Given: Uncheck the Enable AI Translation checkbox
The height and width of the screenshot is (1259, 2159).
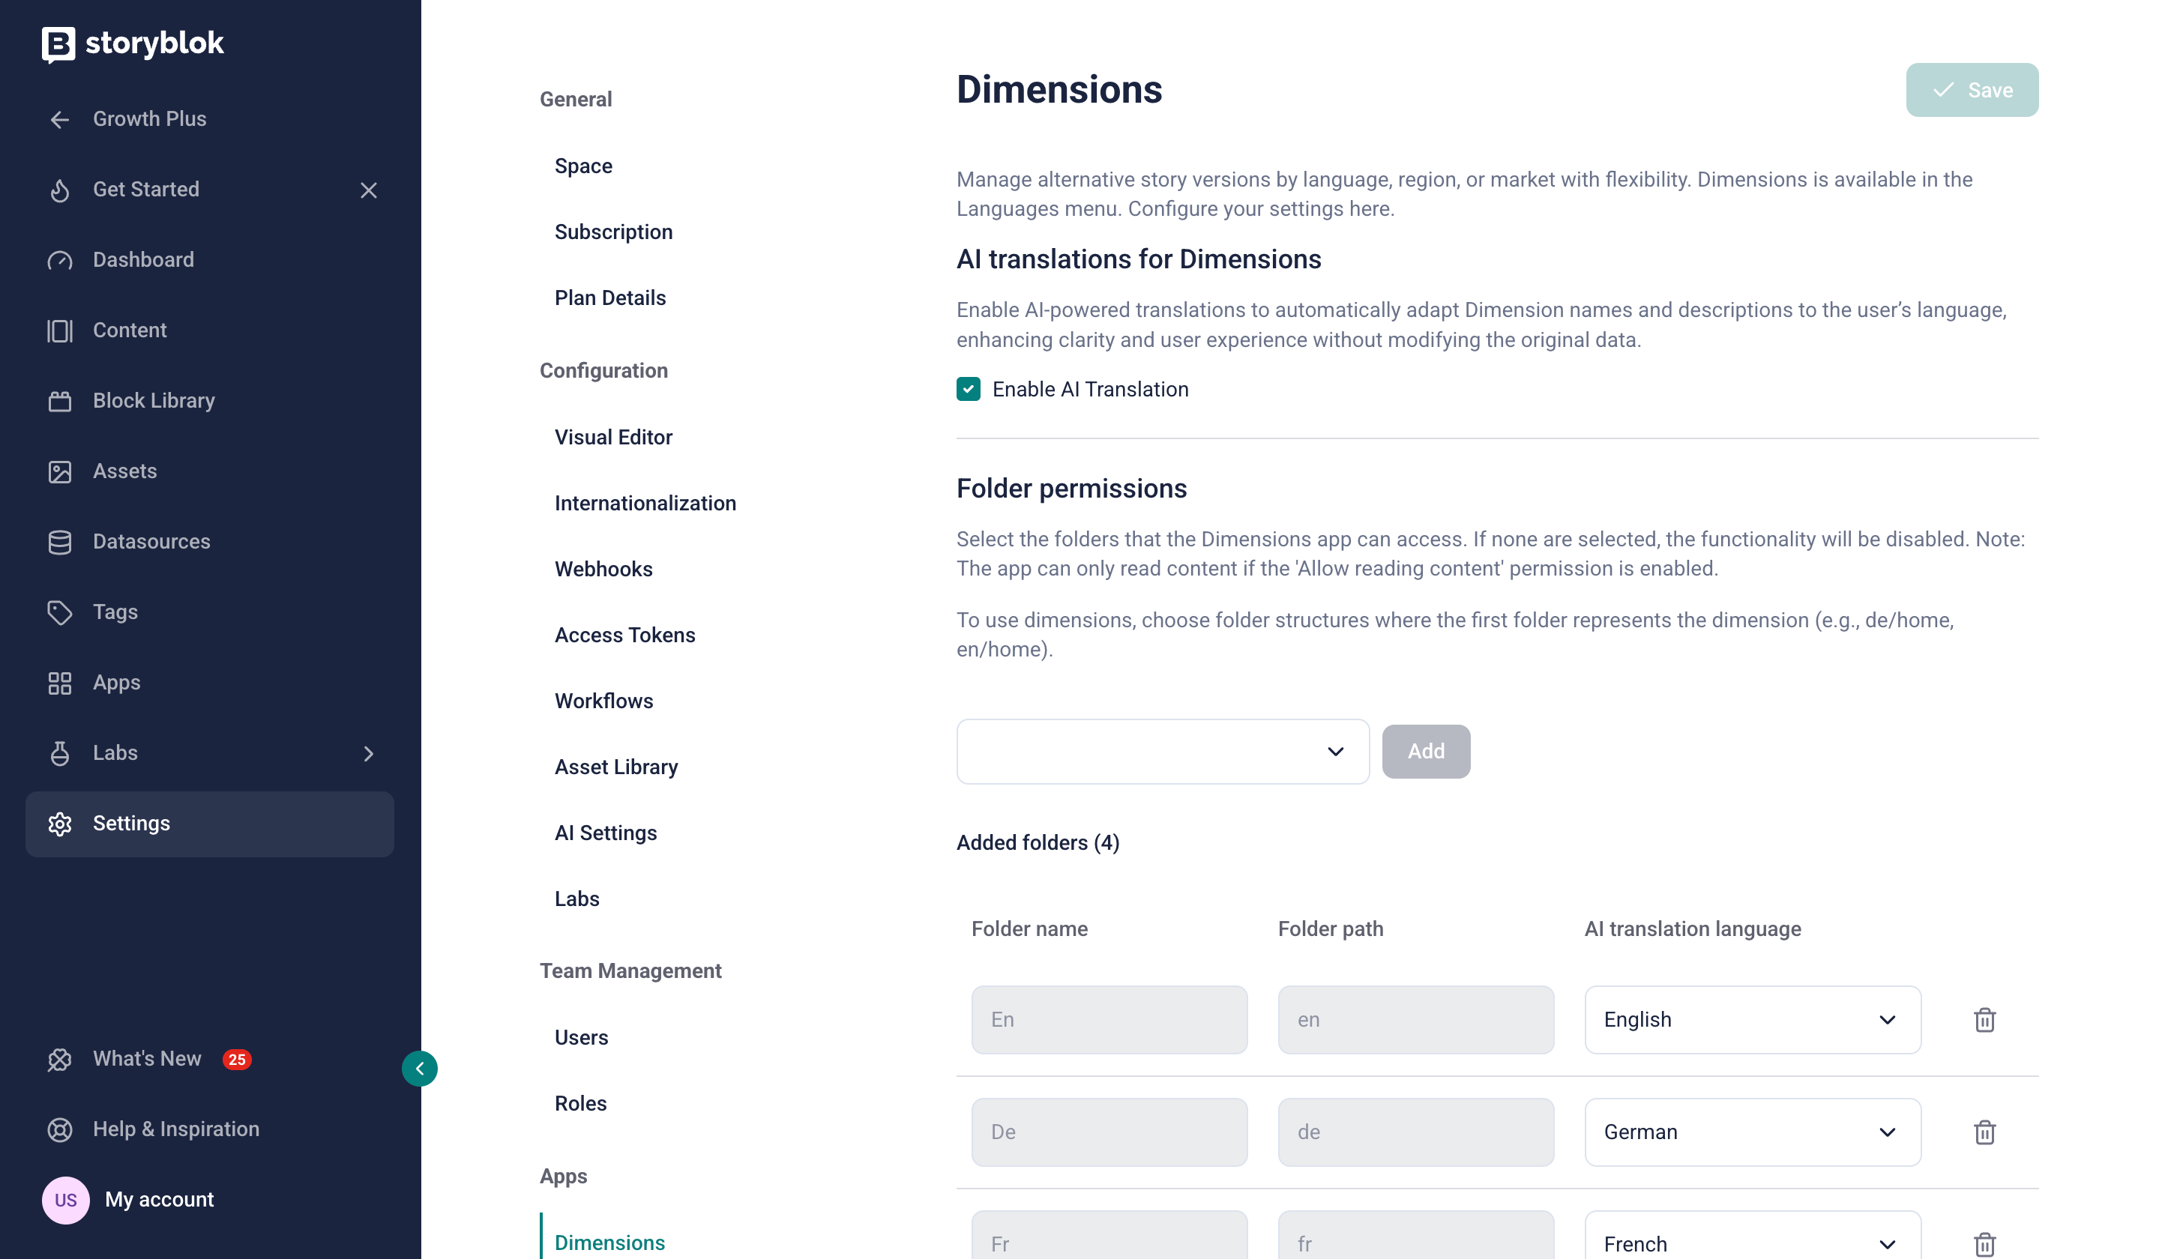Looking at the screenshot, I should click(x=968, y=390).
